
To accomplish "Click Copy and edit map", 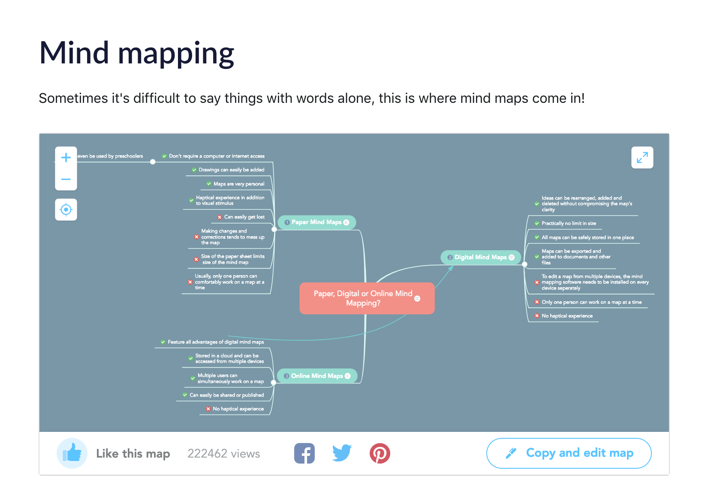I will (x=569, y=453).
